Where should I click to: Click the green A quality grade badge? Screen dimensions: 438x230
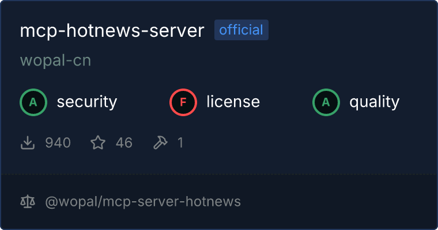point(326,102)
